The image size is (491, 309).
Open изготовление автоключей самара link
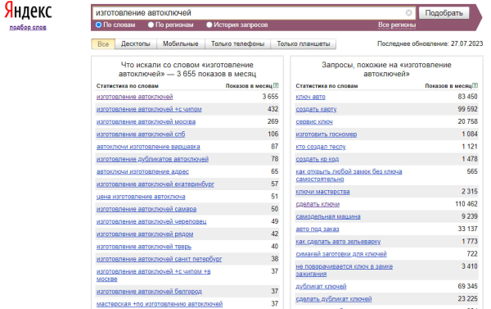tap(146, 209)
